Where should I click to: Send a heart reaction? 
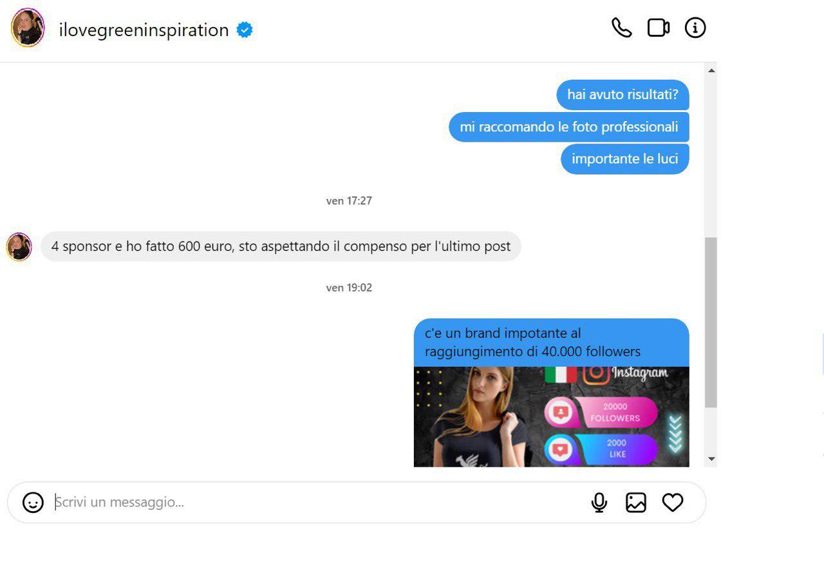pyautogui.click(x=673, y=502)
